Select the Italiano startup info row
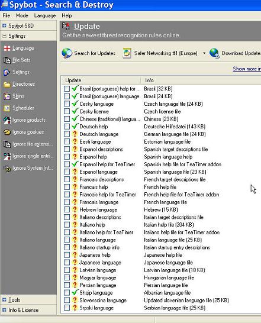 coord(99,247)
